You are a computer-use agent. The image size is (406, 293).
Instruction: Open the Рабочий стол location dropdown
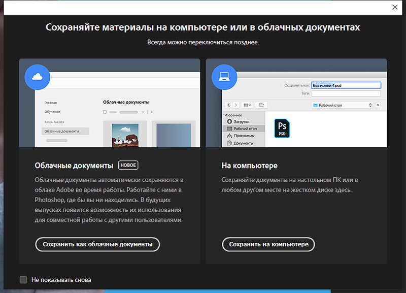(x=342, y=105)
